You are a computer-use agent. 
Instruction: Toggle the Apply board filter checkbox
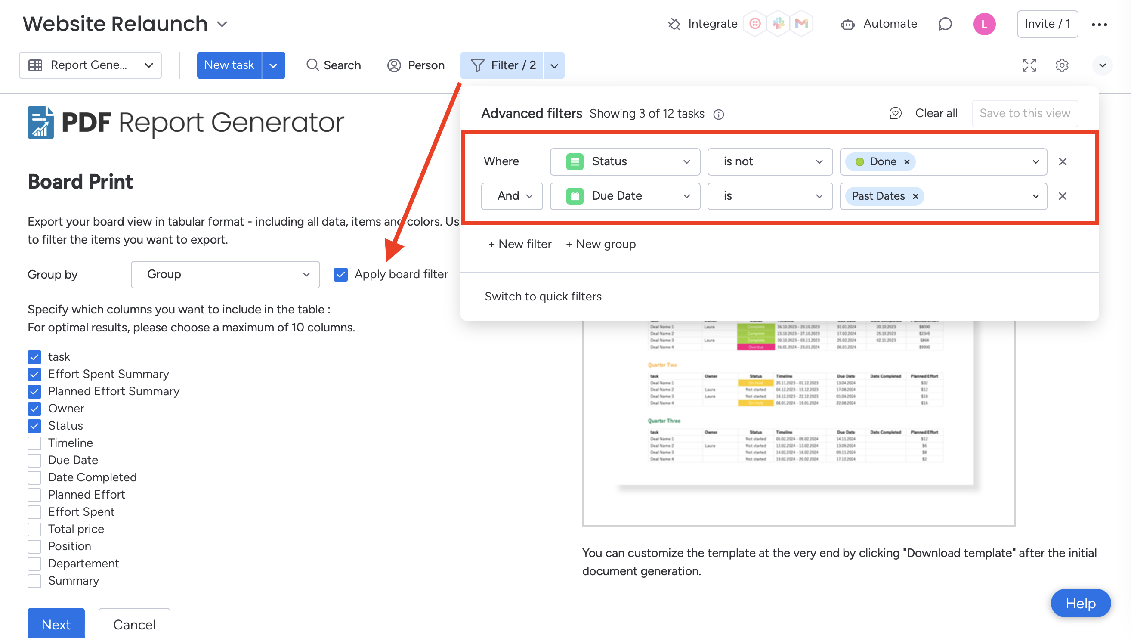pyautogui.click(x=341, y=274)
